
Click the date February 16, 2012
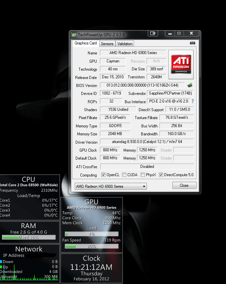point(91,279)
